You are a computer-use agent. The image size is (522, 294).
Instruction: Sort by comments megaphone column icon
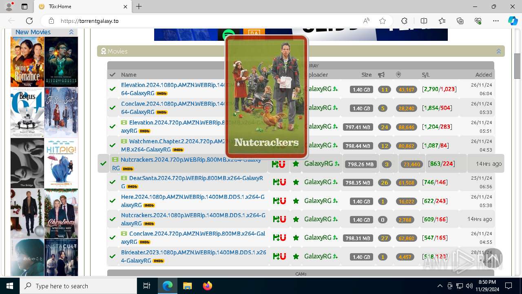pos(381,75)
